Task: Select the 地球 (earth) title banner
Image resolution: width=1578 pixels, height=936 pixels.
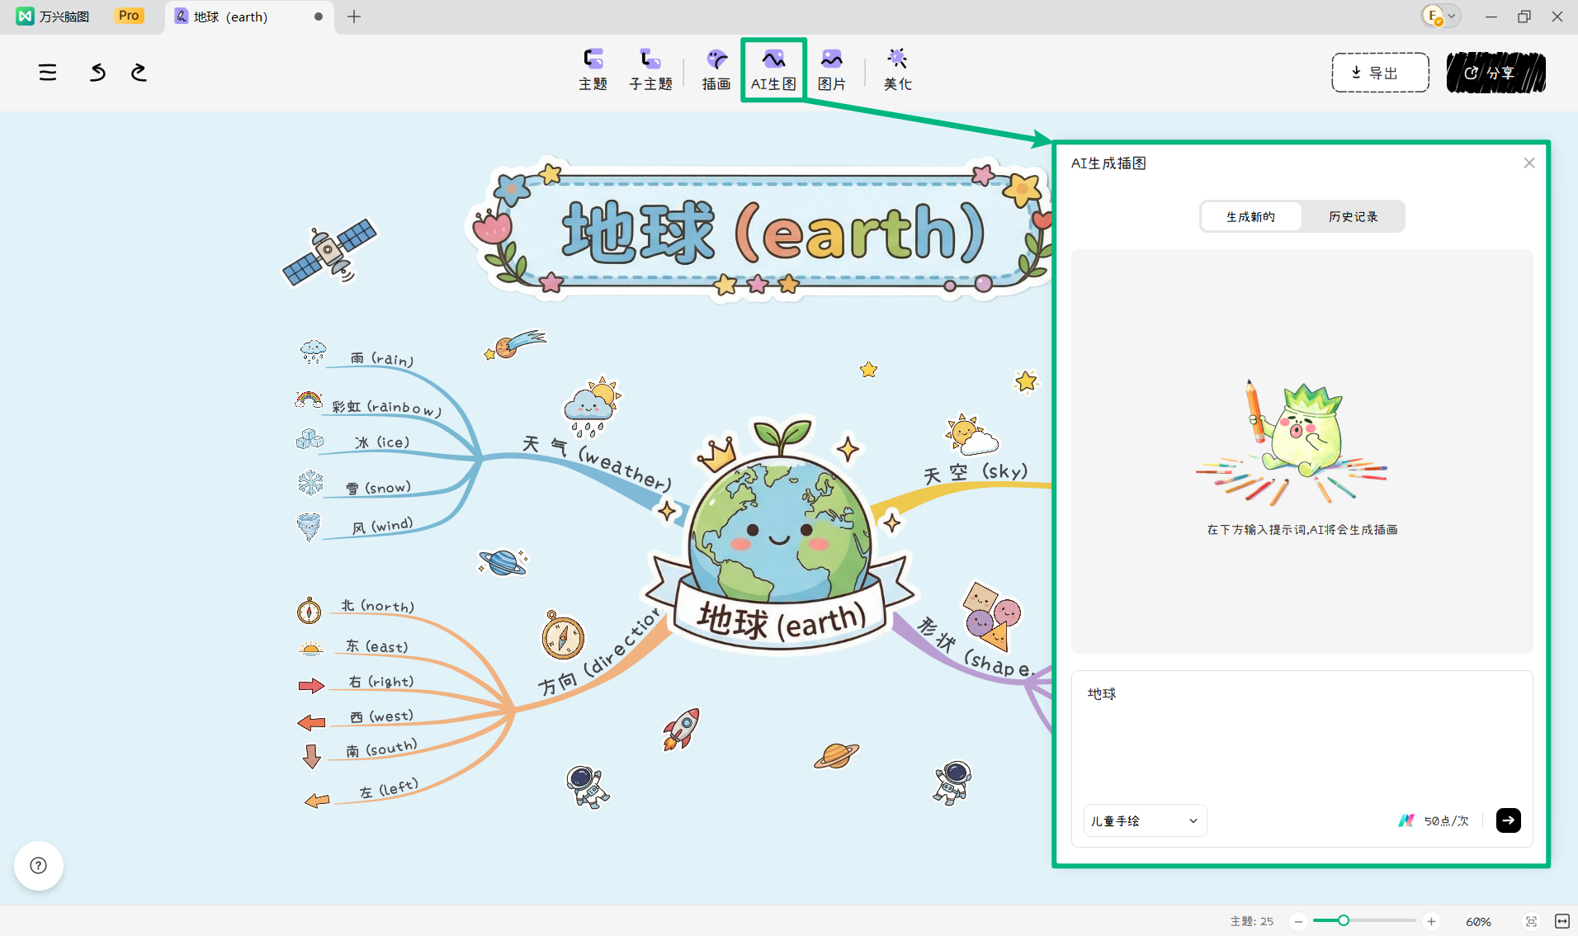Action: tap(759, 229)
